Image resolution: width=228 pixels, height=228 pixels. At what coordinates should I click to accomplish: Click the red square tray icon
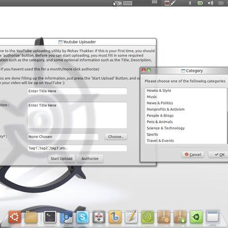[x=167, y=3]
